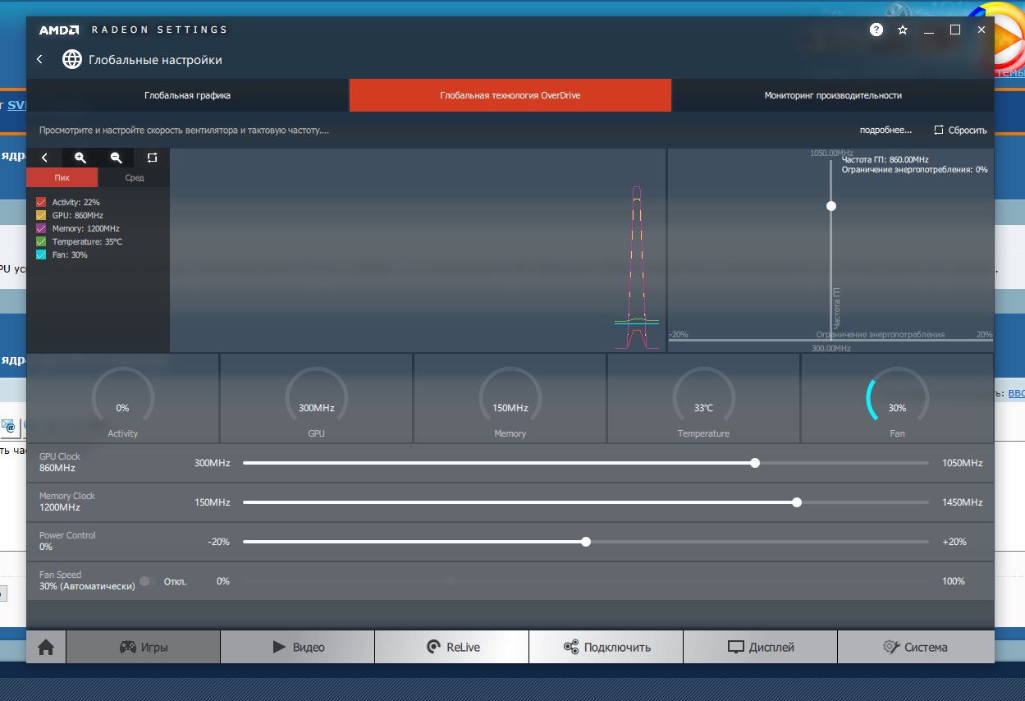Switch to Глобальная графика tab
Image resolution: width=1025 pixels, height=701 pixels.
[187, 95]
